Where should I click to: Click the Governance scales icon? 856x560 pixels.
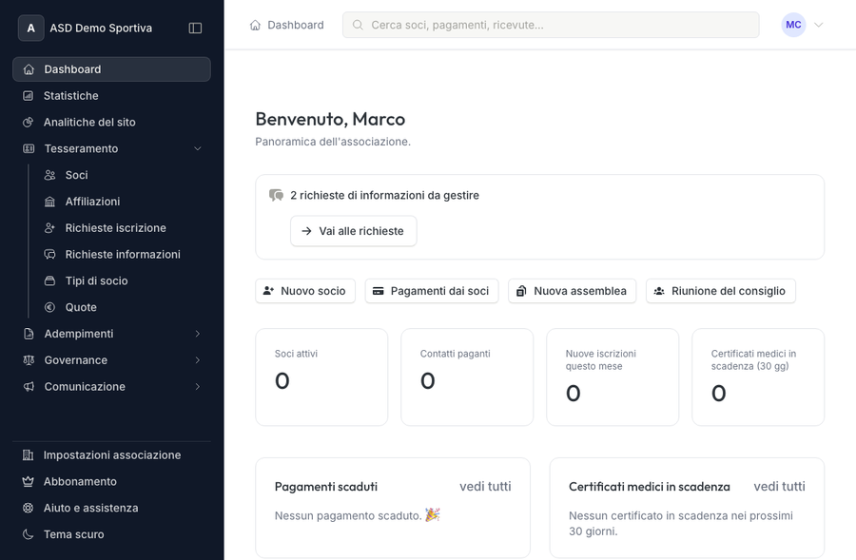coord(29,360)
